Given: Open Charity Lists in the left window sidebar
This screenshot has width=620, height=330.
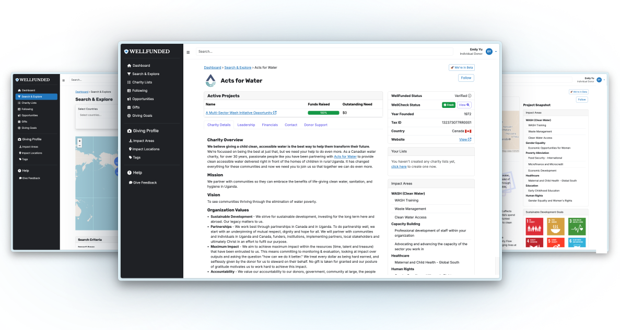Looking at the screenshot, I should coord(27,103).
